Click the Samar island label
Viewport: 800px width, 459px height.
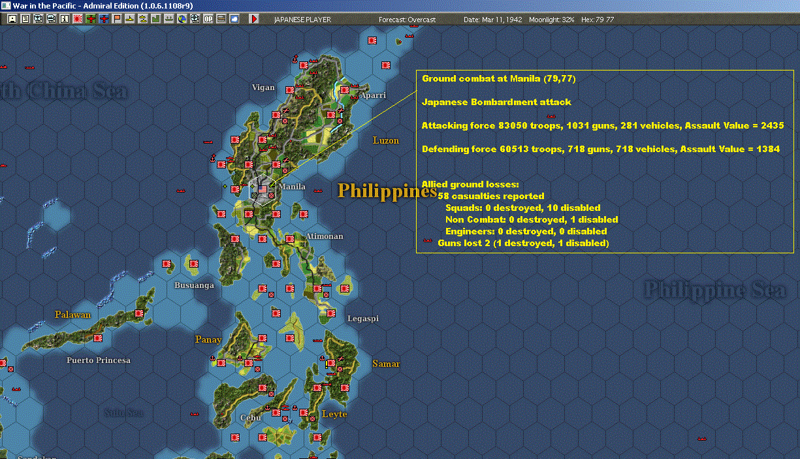coord(385,364)
